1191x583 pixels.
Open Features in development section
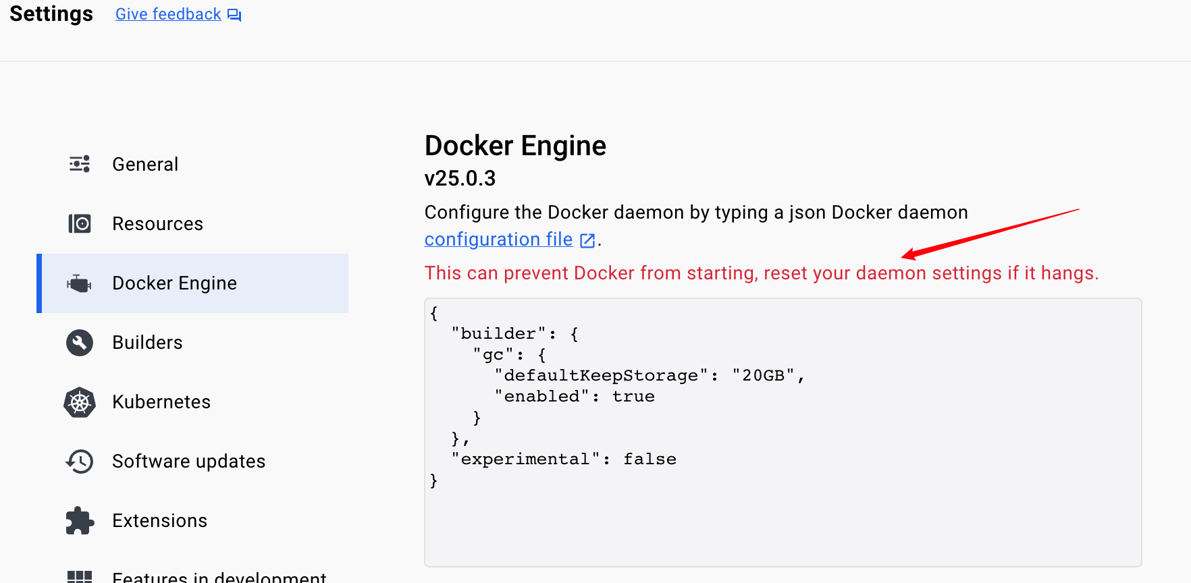point(219,577)
